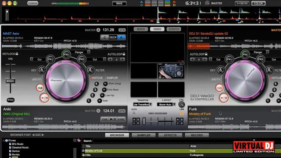The width and height of the screenshot is (281, 158).
Task: Open Flanger effect dropdown on left deck
Action: click(x=89, y=52)
